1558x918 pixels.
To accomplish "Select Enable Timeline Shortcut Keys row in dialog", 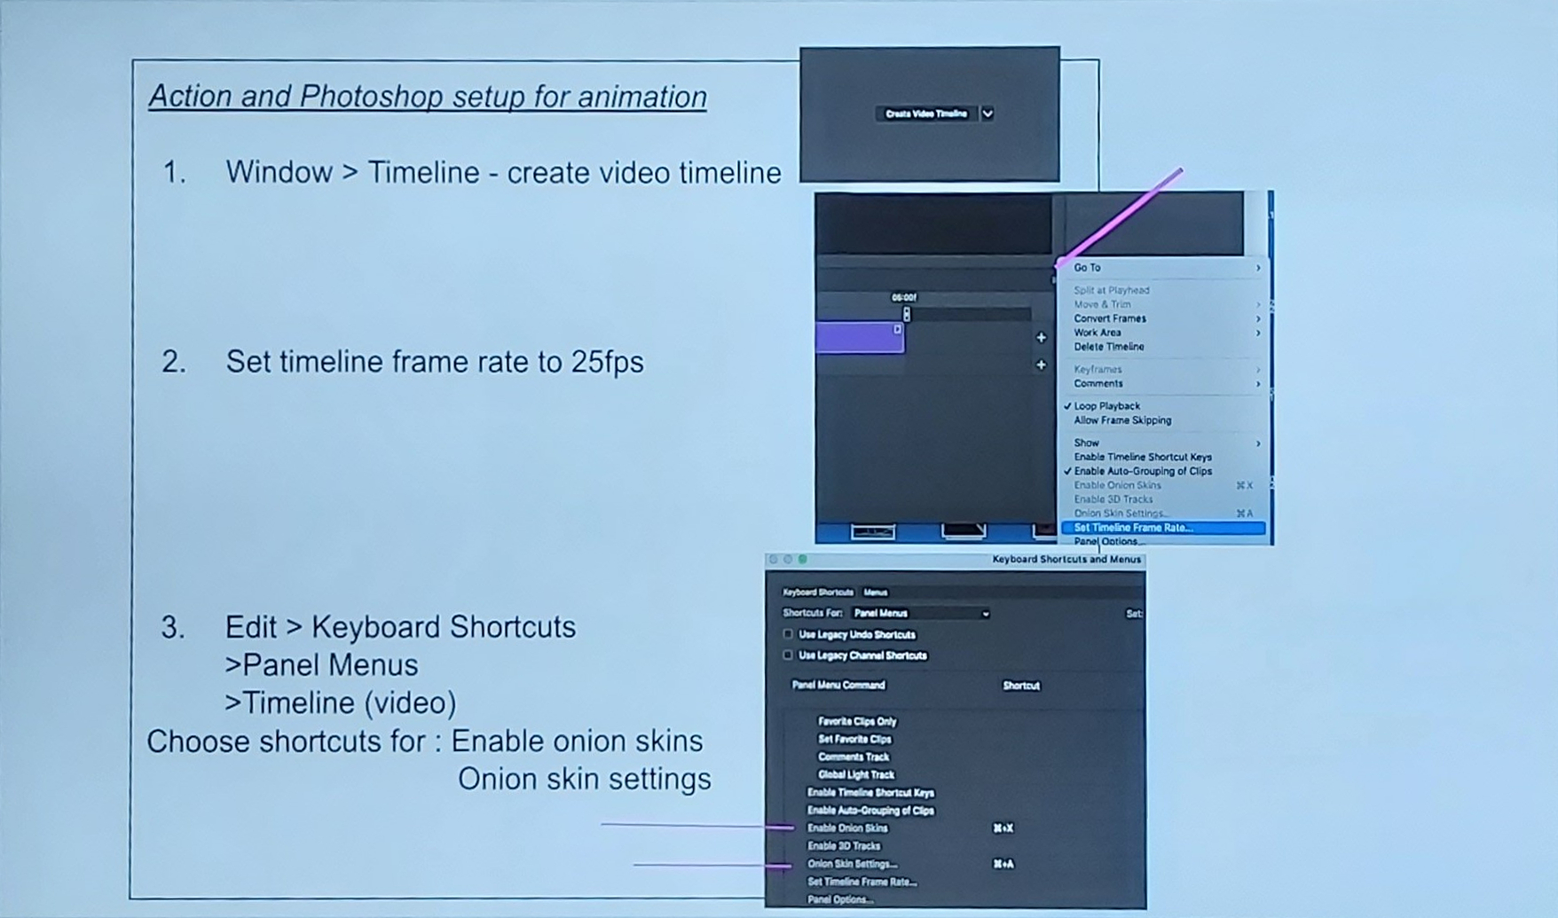I will pos(870,793).
